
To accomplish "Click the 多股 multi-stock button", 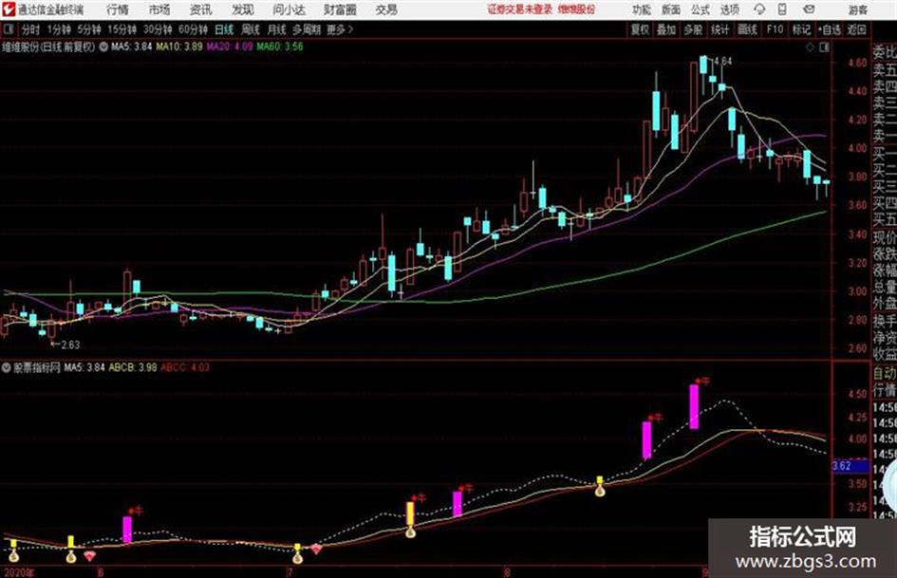I will 693,29.
